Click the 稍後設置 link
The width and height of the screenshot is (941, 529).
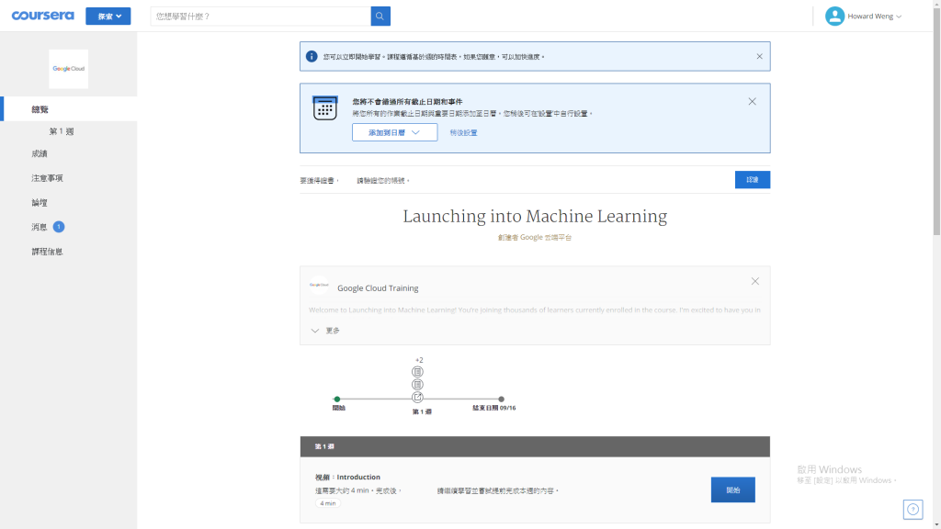(463, 132)
